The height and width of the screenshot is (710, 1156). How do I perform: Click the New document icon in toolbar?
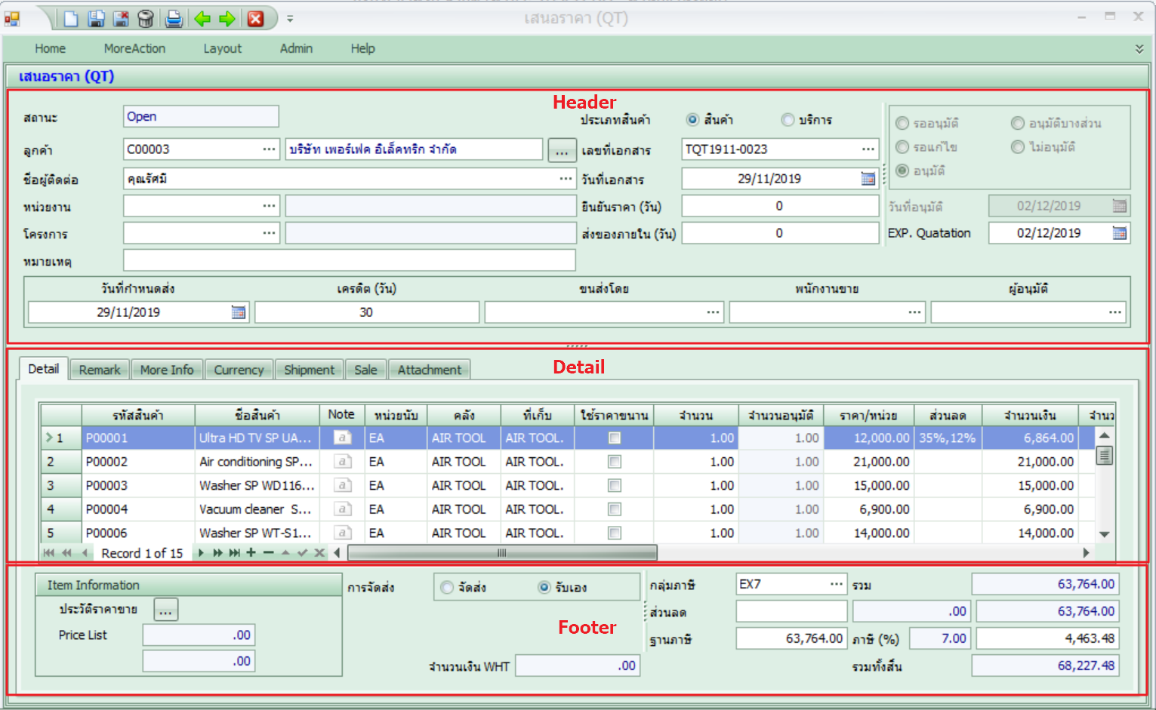(71, 19)
